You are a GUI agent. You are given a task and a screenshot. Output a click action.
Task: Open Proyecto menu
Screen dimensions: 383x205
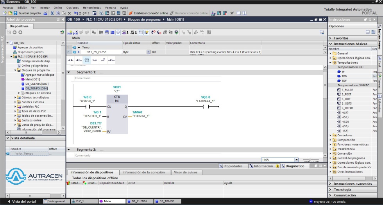tap(8, 7)
